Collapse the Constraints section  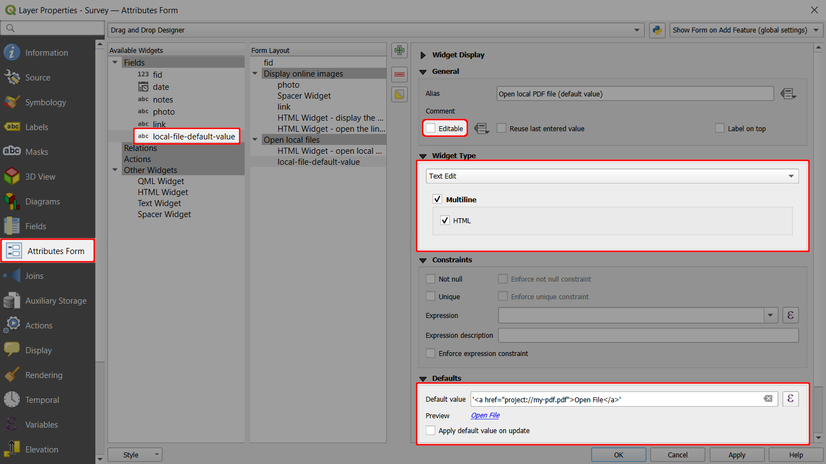tap(423, 260)
